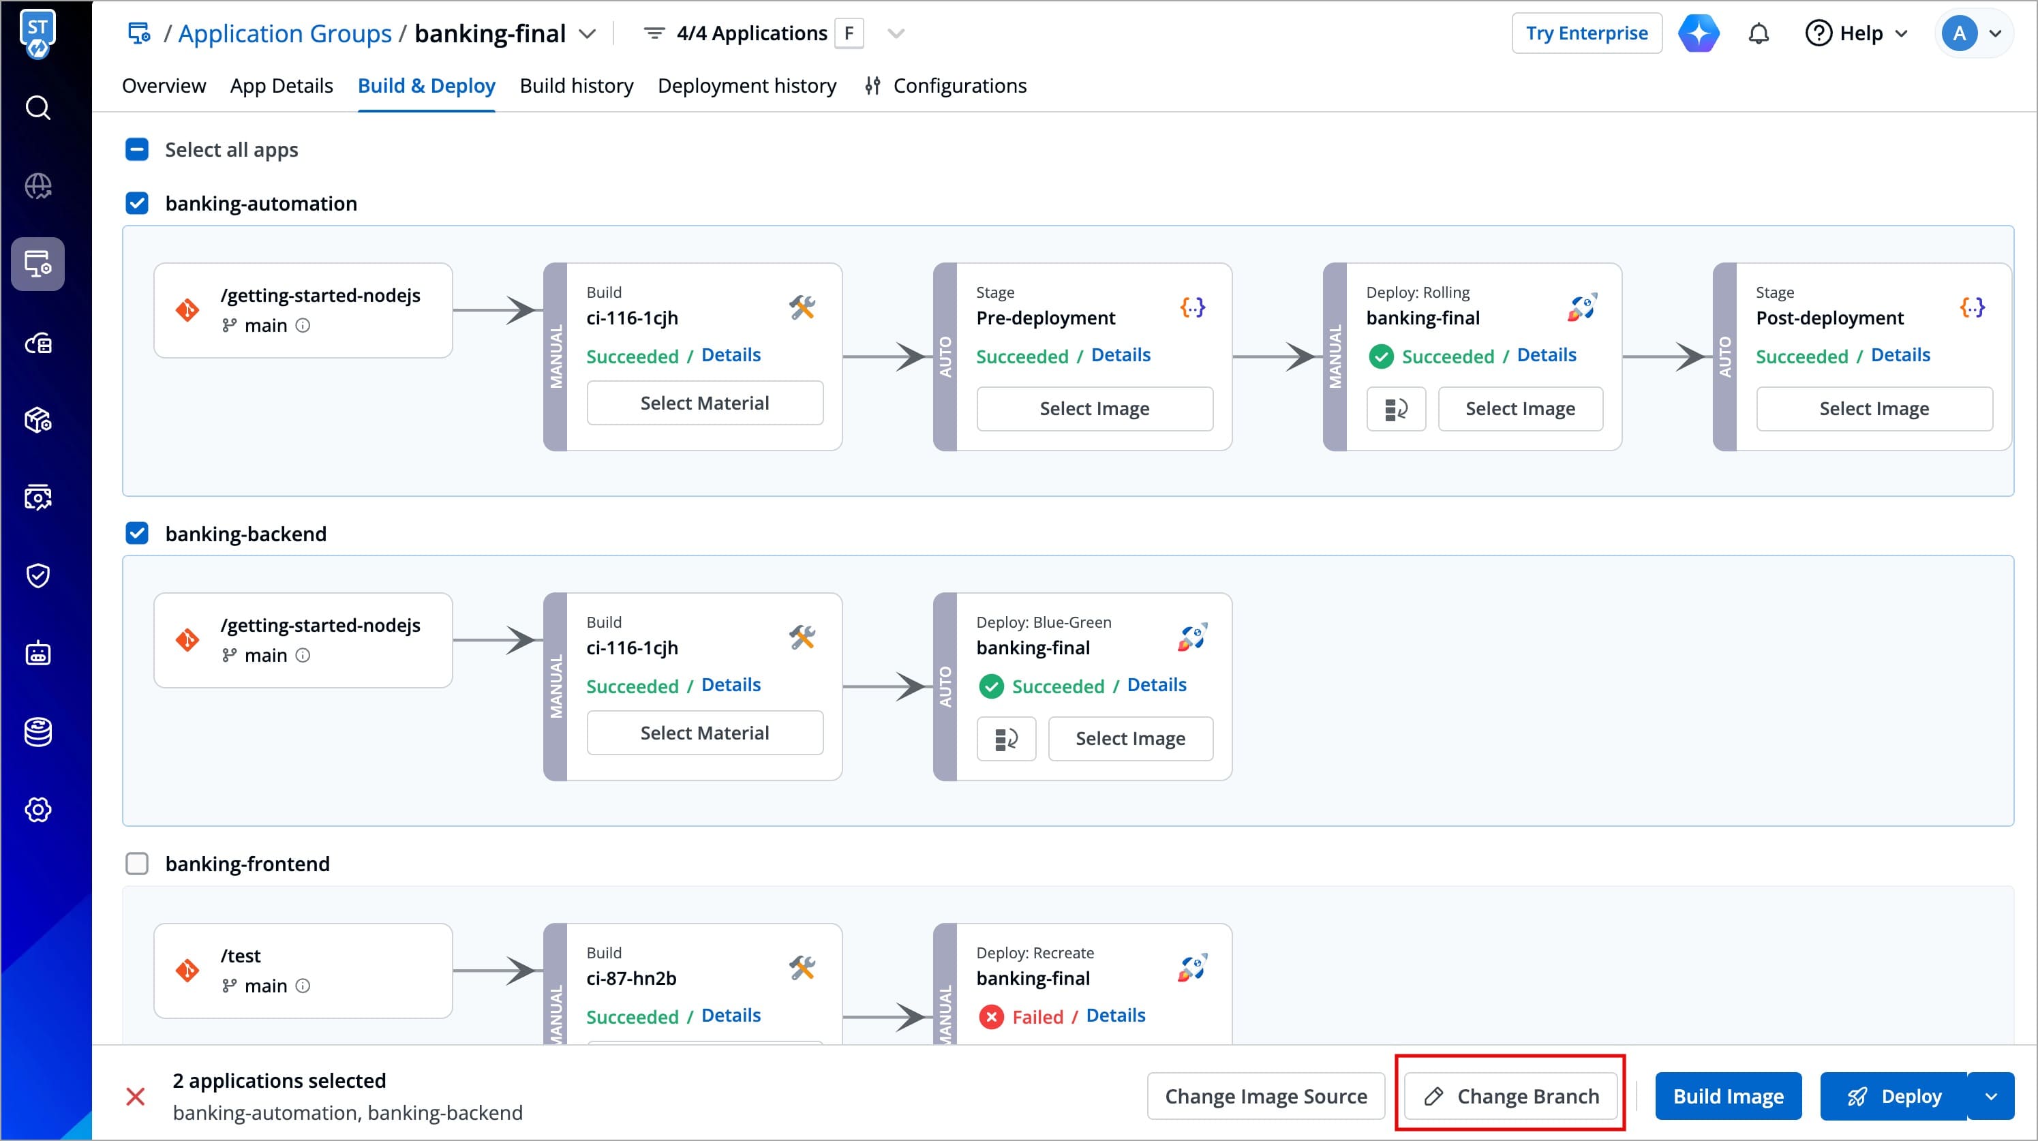Open the AI assistant sparkle icon
The width and height of the screenshot is (2038, 1141).
pos(1699,34)
